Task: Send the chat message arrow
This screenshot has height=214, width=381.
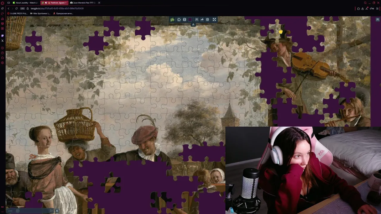Action: [x=51, y=211]
